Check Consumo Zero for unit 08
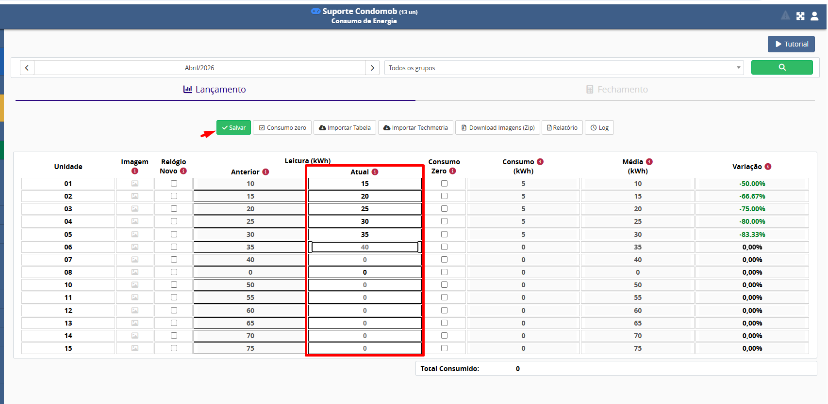The width and height of the screenshot is (828, 404). click(444, 272)
